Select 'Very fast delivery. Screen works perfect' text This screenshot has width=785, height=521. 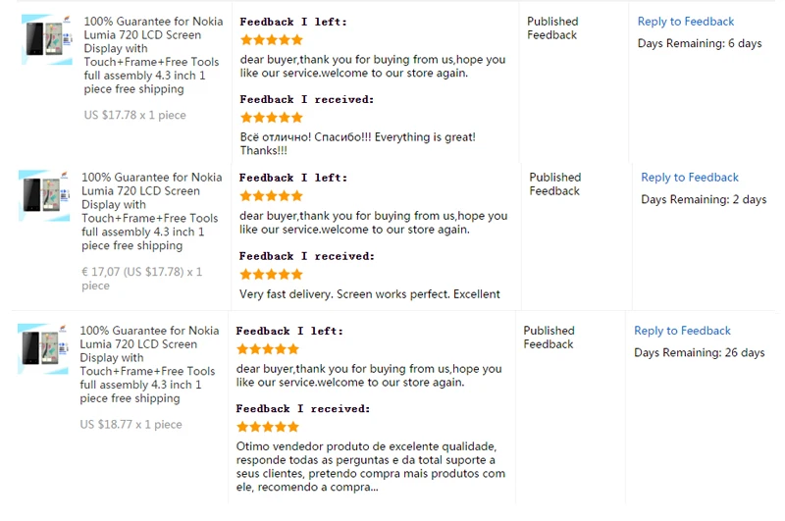point(370,294)
